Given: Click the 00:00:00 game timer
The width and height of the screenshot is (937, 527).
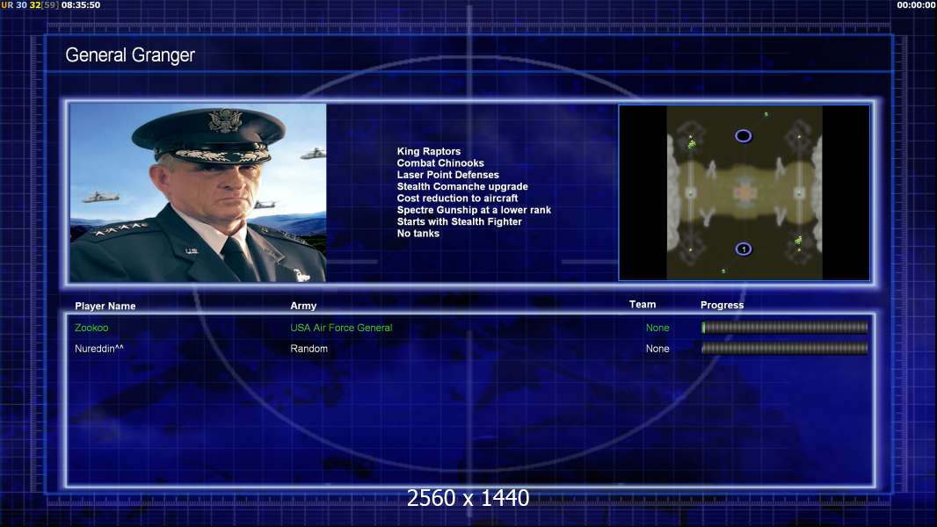Looking at the screenshot, I should [x=916, y=4].
